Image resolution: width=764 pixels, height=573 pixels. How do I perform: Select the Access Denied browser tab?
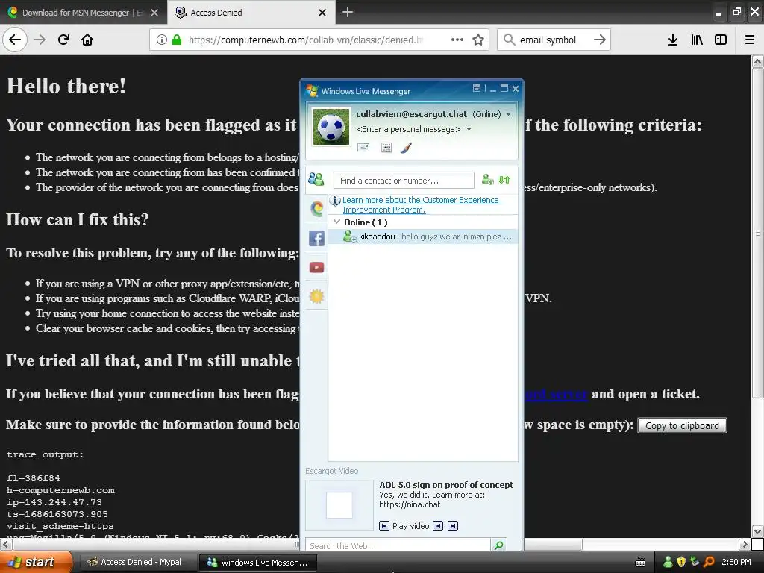[x=244, y=13]
